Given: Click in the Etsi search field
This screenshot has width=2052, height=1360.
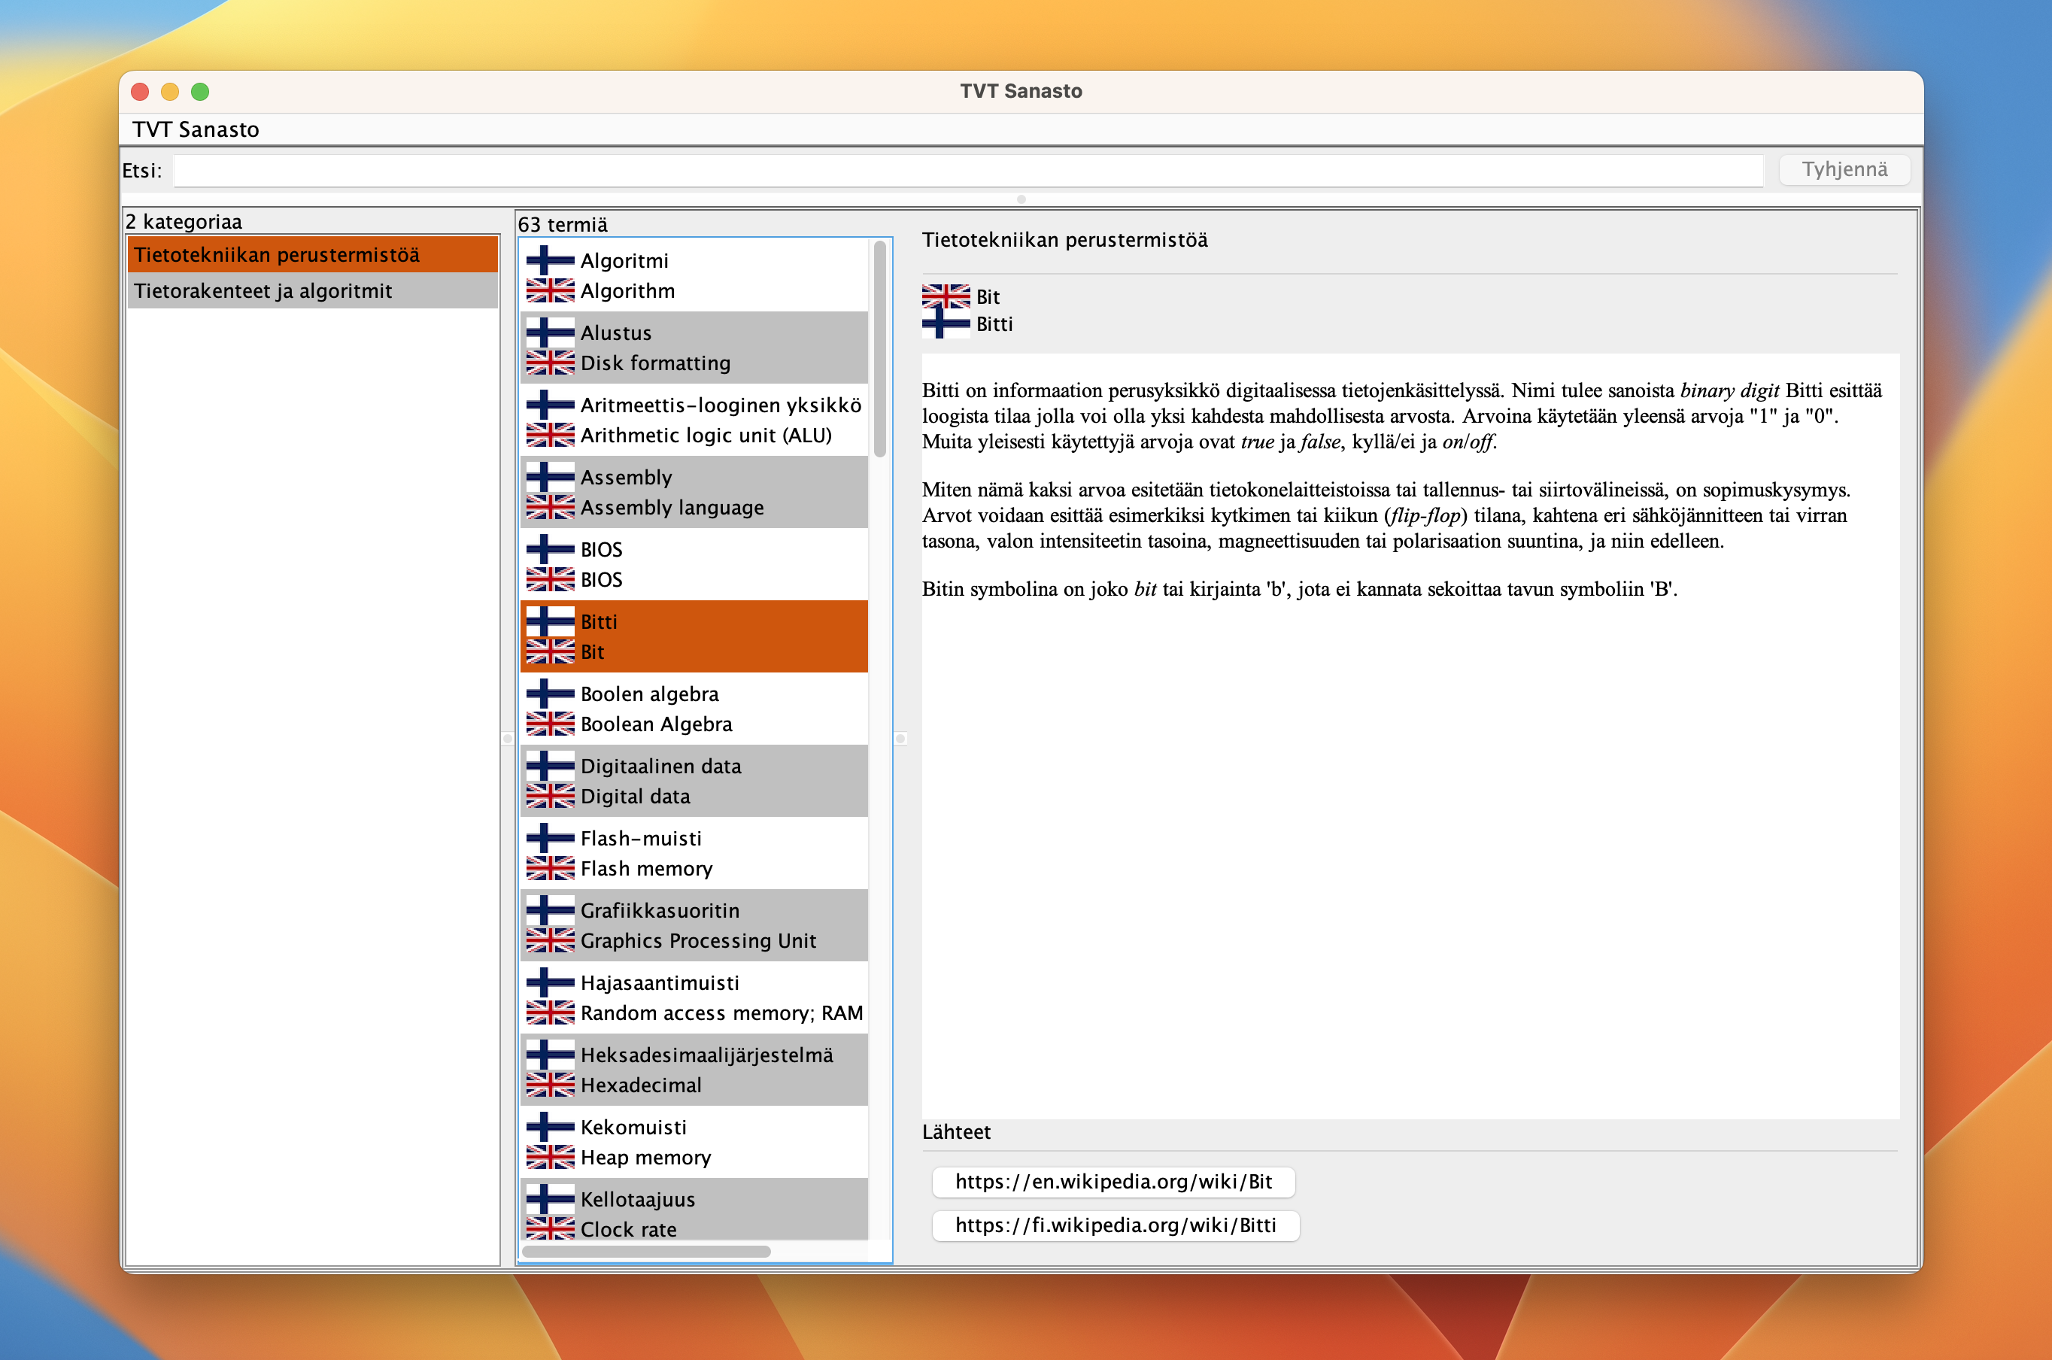Looking at the screenshot, I should [x=967, y=170].
